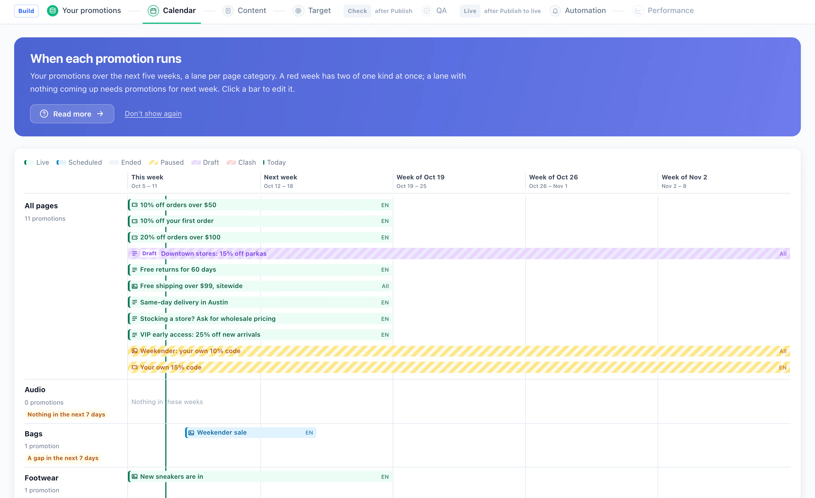
Task: Click the Calendar step icon
Action: click(x=153, y=10)
